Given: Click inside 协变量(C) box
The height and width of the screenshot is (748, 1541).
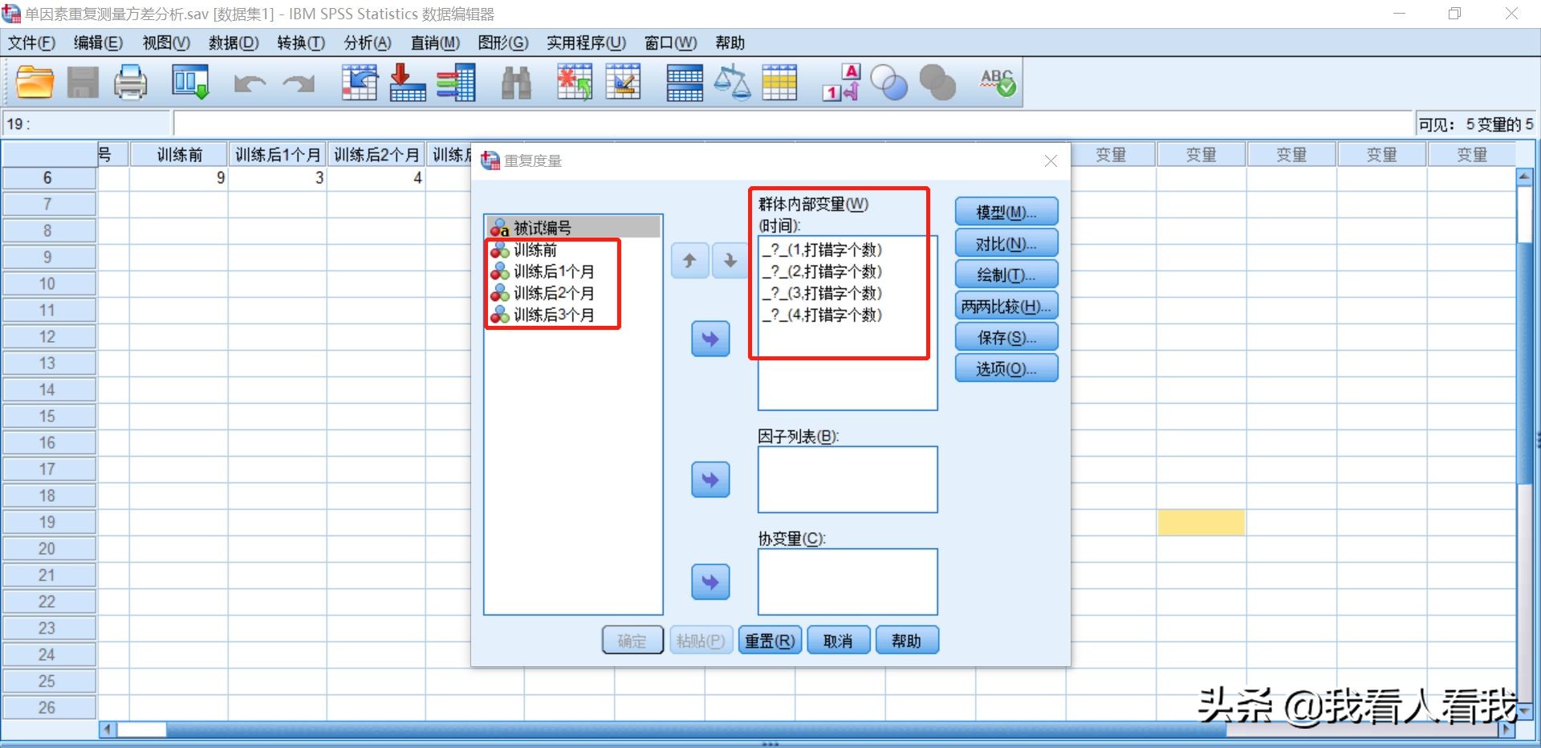Looking at the screenshot, I should 848,582.
